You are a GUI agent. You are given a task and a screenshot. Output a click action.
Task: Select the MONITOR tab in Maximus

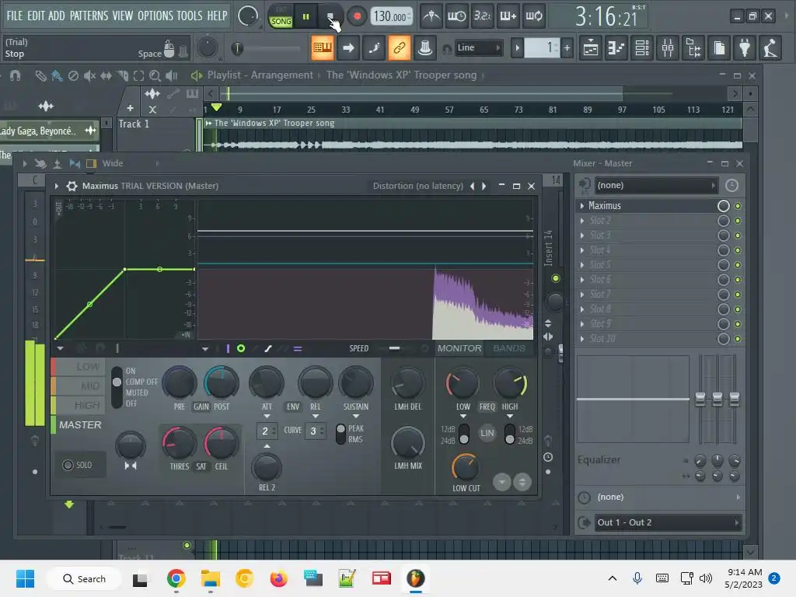[459, 348]
